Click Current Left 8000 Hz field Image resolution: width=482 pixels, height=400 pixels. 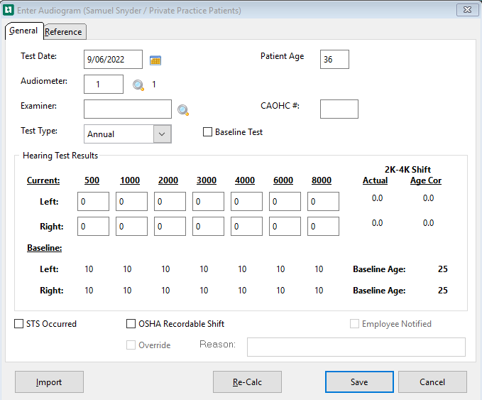click(x=323, y=202)
